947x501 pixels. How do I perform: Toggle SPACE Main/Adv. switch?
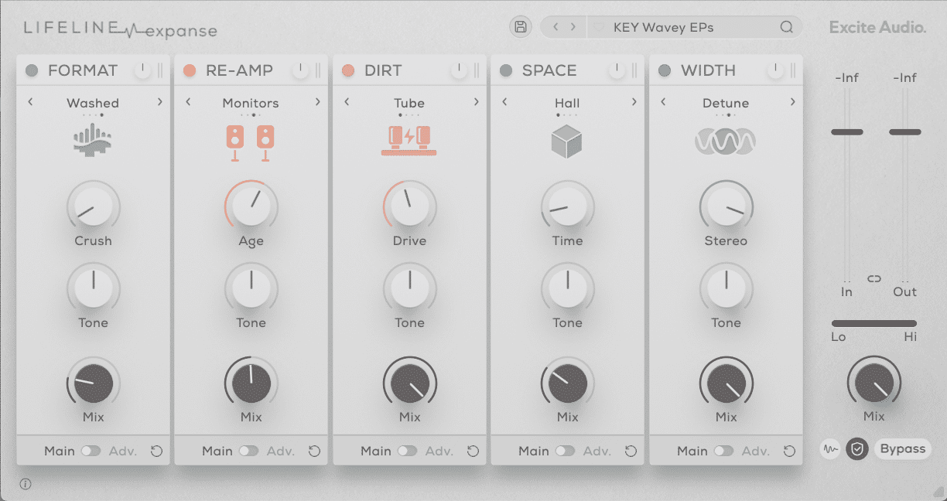click(x=566, y=451)
